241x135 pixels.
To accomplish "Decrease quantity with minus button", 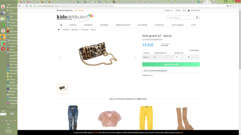I will pos(177,57).
